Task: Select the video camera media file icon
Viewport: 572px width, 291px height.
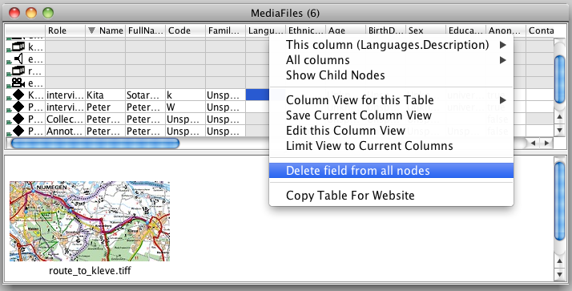Action: click(18, 83)
